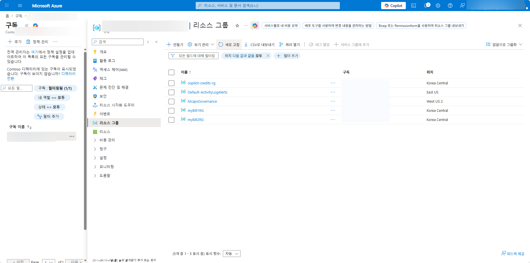Collapse the resource menu sidebar
Viewport: 530px width, 263px height.
156,42
